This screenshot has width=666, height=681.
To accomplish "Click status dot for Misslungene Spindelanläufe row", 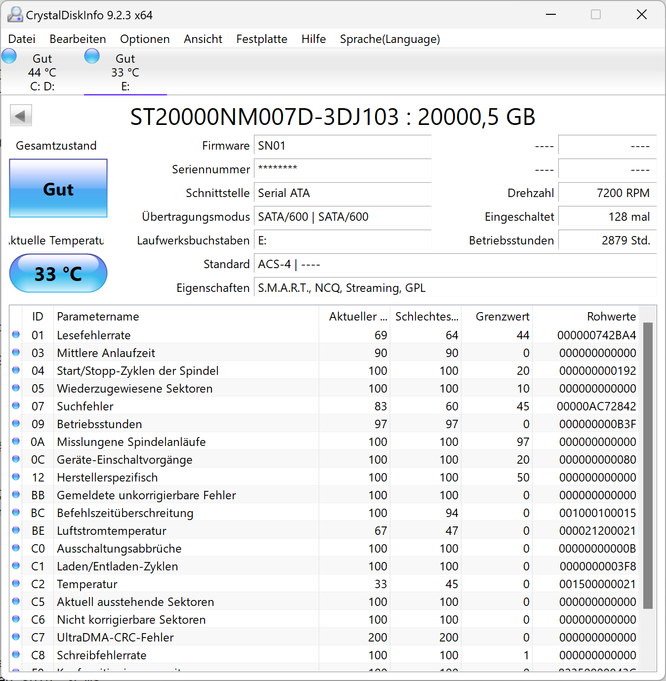I will (x=16, y=441).
